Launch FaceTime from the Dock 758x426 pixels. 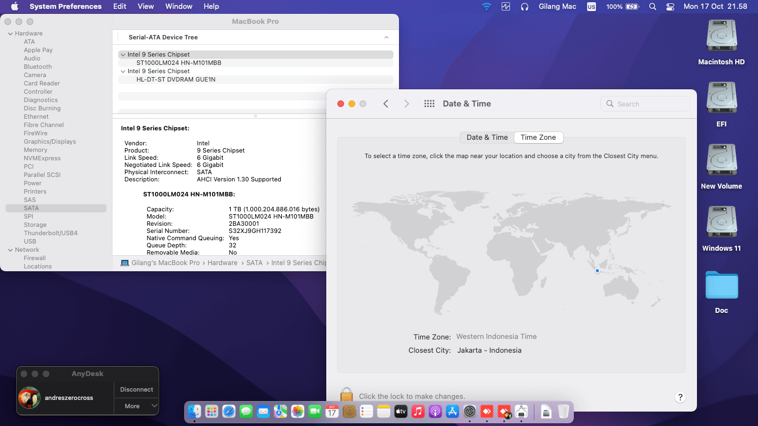coord(315,411)
